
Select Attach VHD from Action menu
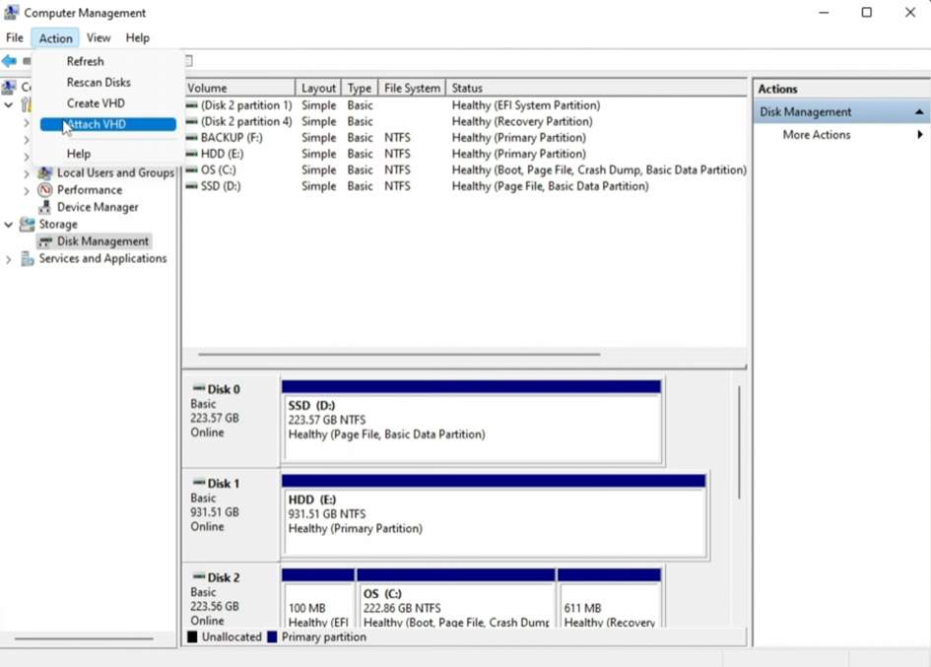coord(97,125)
